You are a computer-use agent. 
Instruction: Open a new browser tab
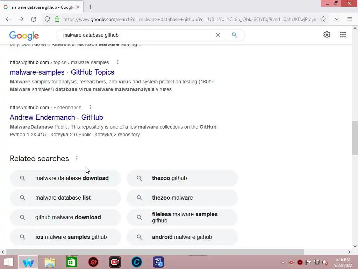(x=91, y=7)
